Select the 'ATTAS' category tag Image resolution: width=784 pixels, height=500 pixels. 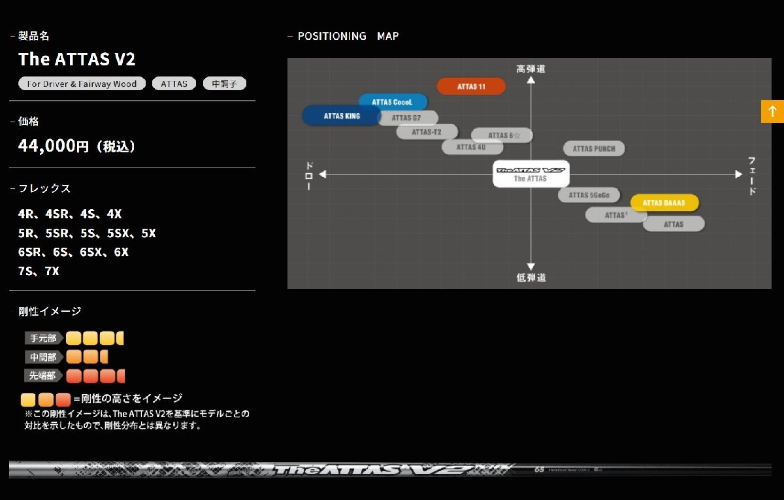click(x=174, y=84)
